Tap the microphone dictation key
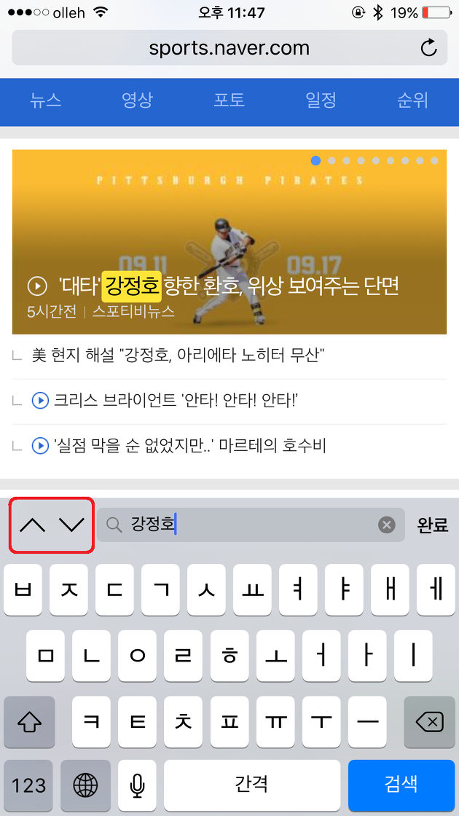The height and width of the screenshot is (816, 459). [x=137, y=785]
